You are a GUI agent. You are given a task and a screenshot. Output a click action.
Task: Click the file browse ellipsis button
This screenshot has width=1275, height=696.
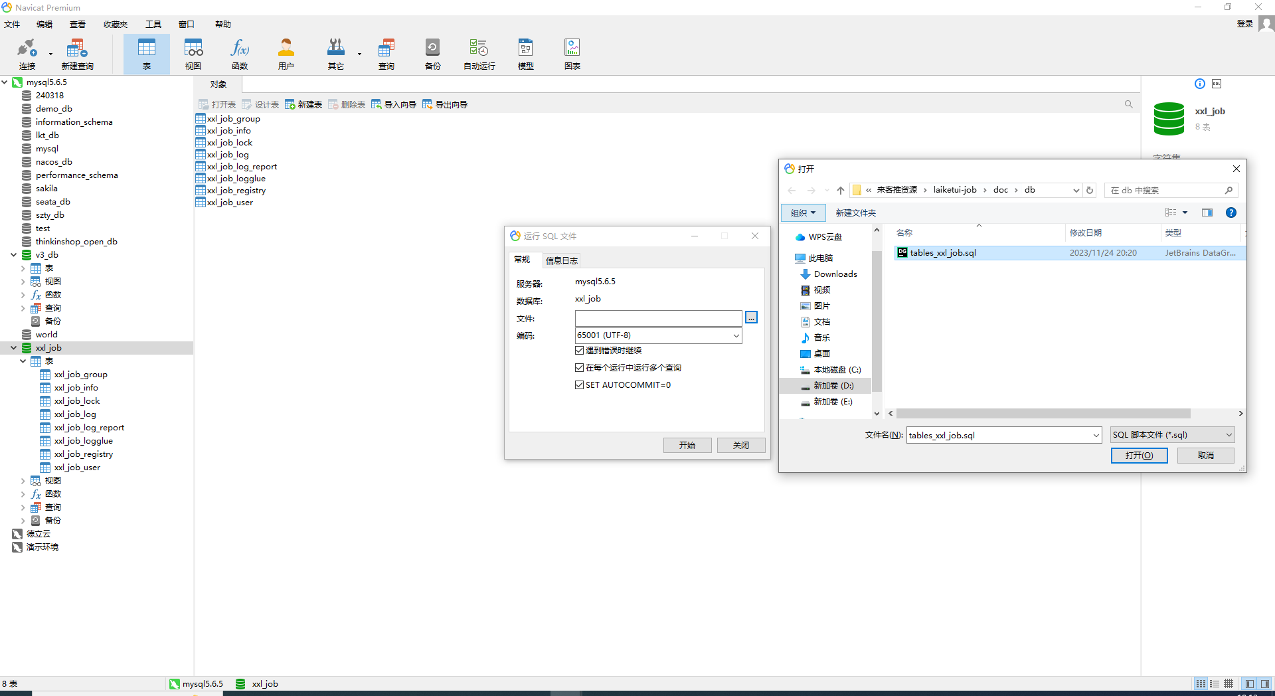point(751,318)
